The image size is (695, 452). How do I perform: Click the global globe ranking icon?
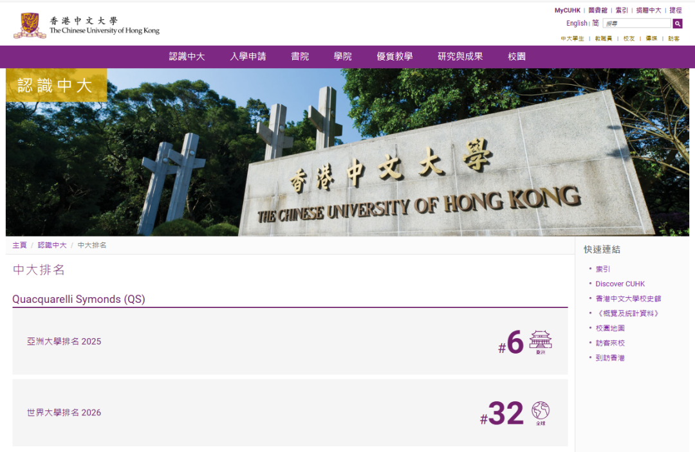coord(541,411)
